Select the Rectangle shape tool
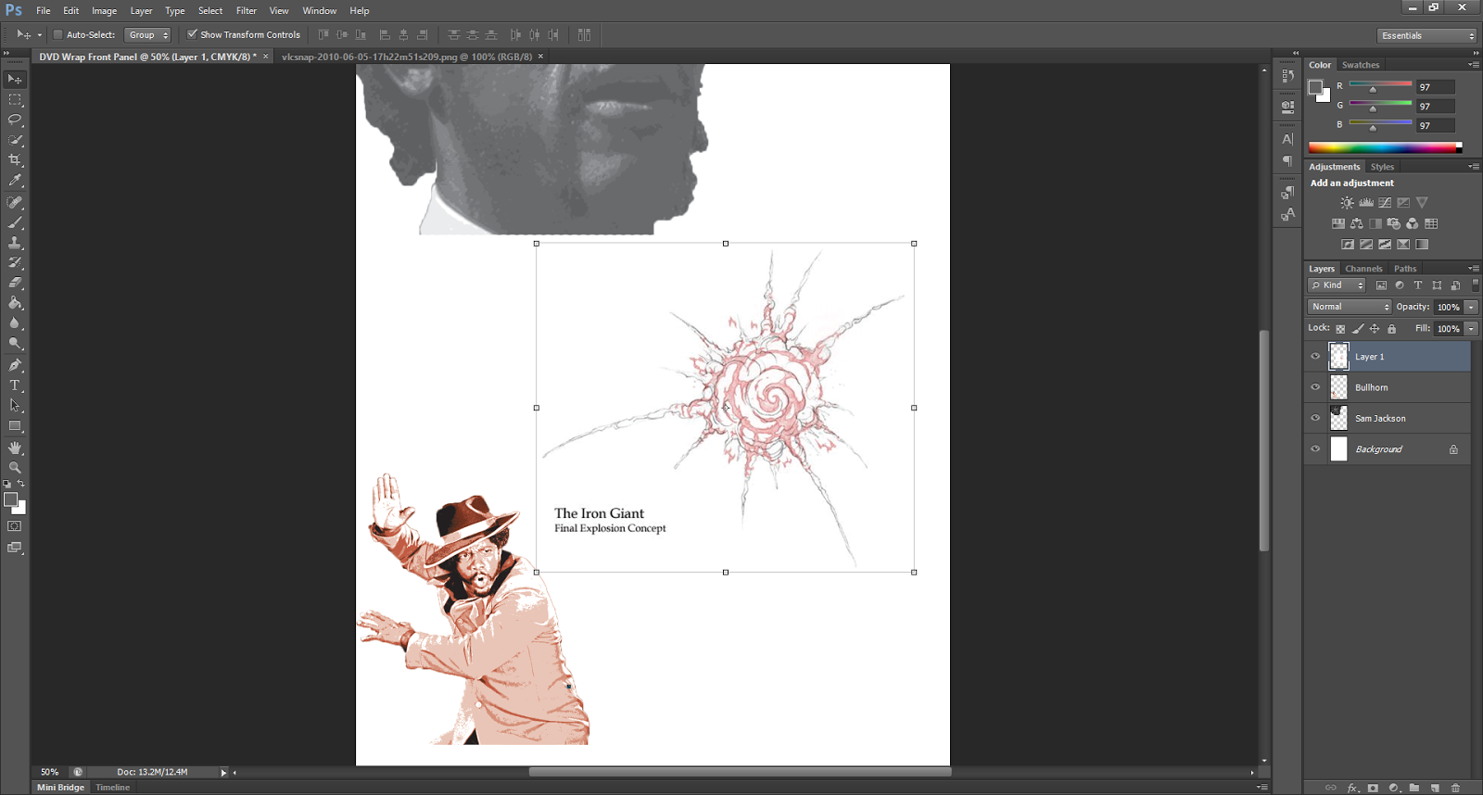The width and height of the screenshot is (1483, 795). 15,426
